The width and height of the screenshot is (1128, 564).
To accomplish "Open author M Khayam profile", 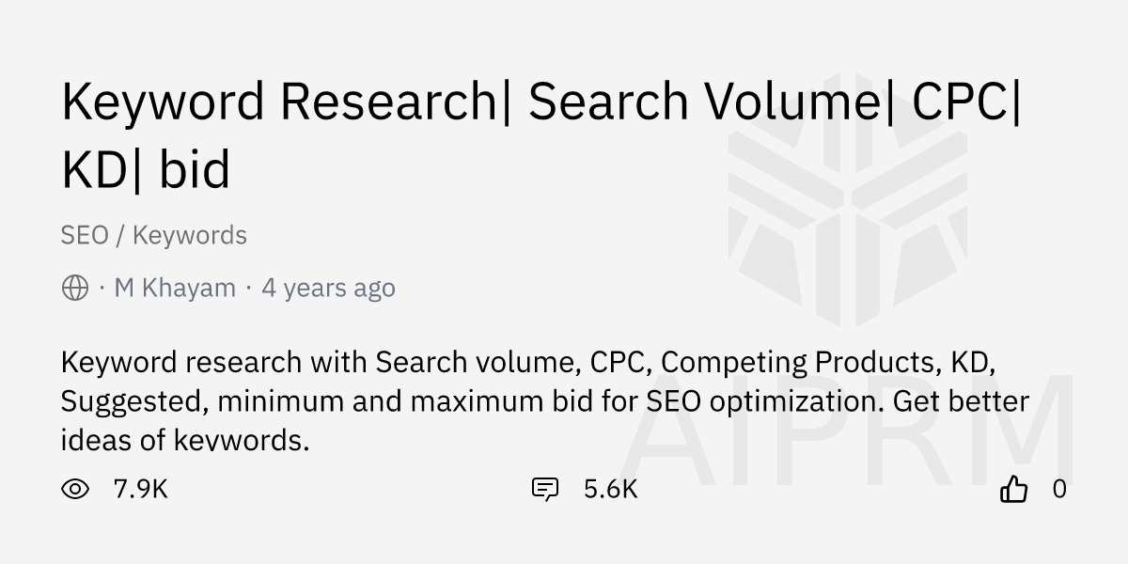I will (175, 288).
